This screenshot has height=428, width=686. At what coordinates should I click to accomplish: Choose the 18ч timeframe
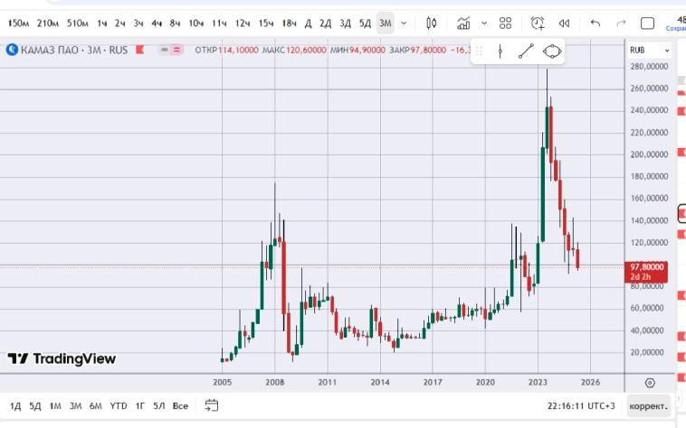coord(289,23)
